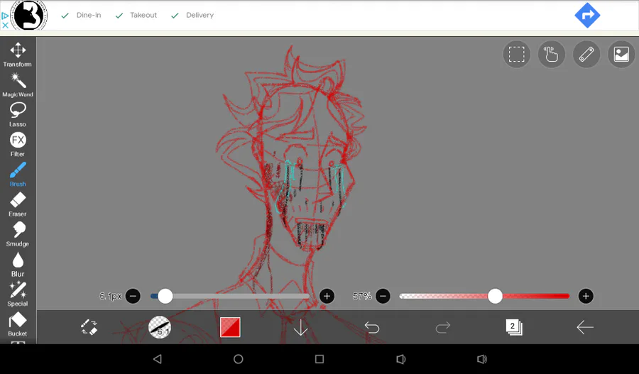Select the Blur tool

18,265
